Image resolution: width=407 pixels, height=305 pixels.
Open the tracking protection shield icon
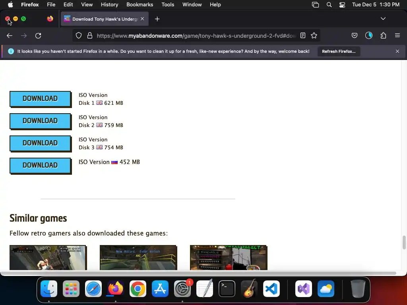pyautogui.click(x=79, y=35)
